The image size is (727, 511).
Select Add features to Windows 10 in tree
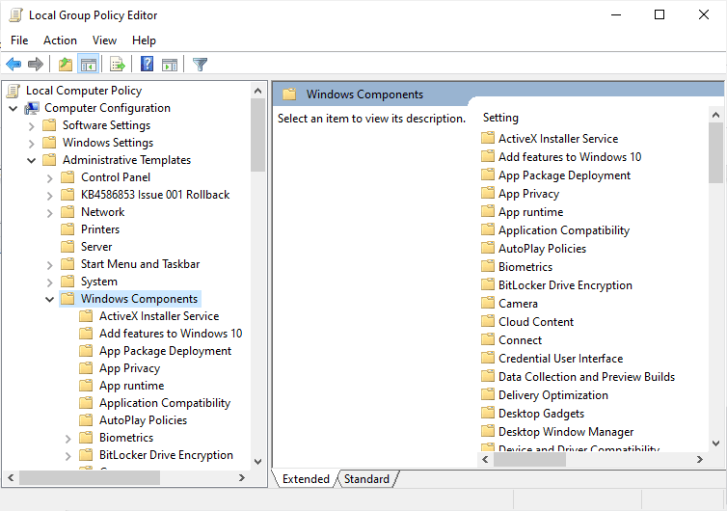pyautogui.click(x=171, y=334)
